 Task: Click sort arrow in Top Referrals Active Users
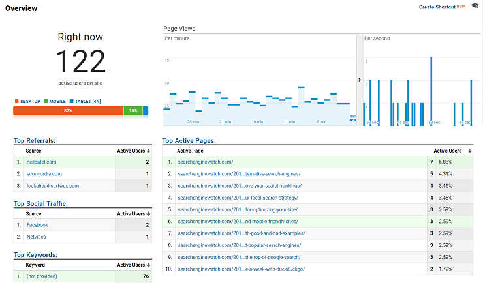[149, 151]
